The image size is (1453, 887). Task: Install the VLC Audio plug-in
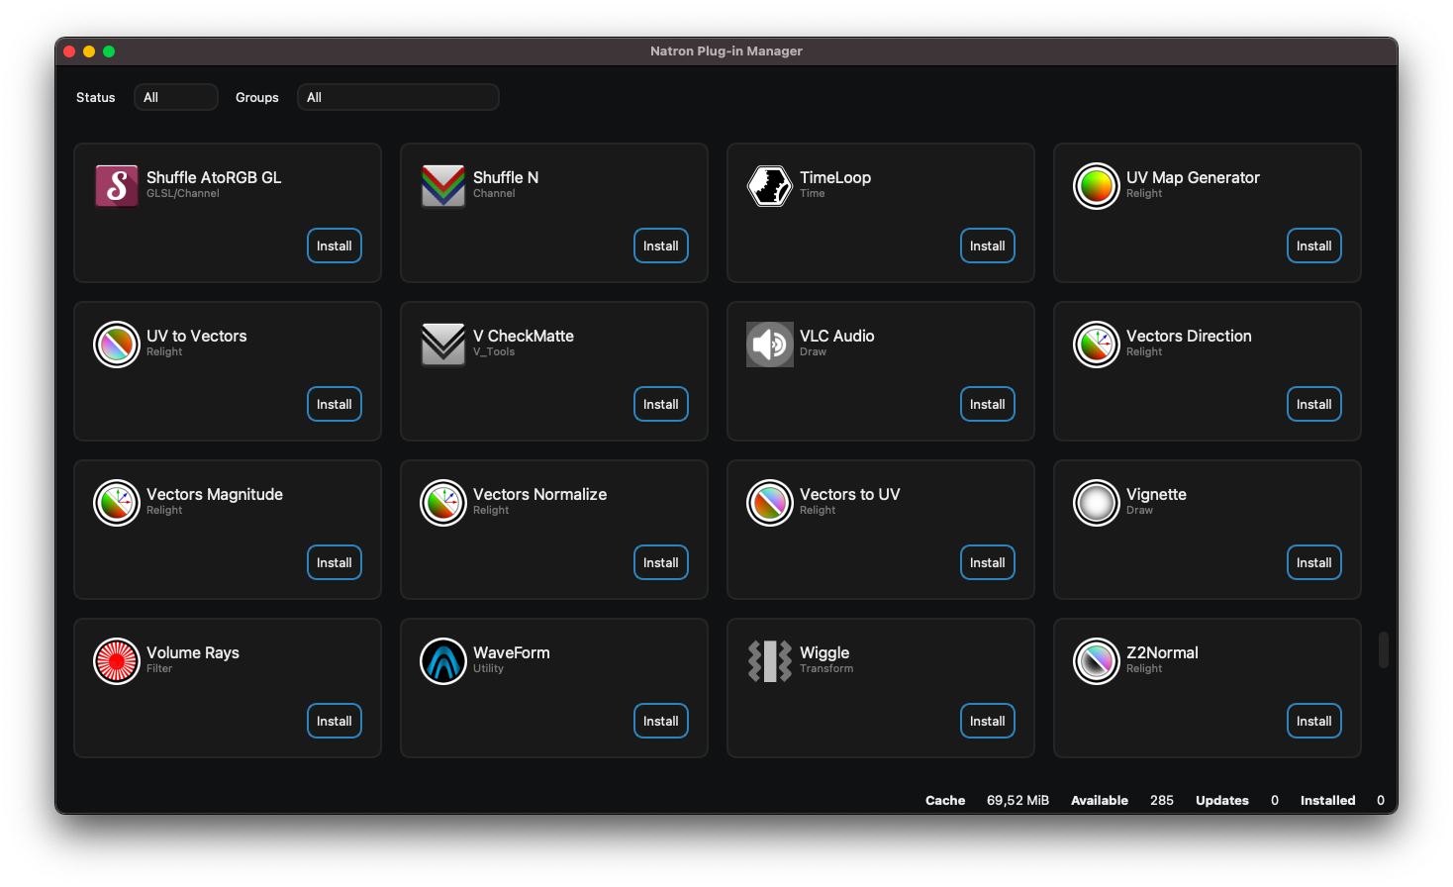[988, 404]
